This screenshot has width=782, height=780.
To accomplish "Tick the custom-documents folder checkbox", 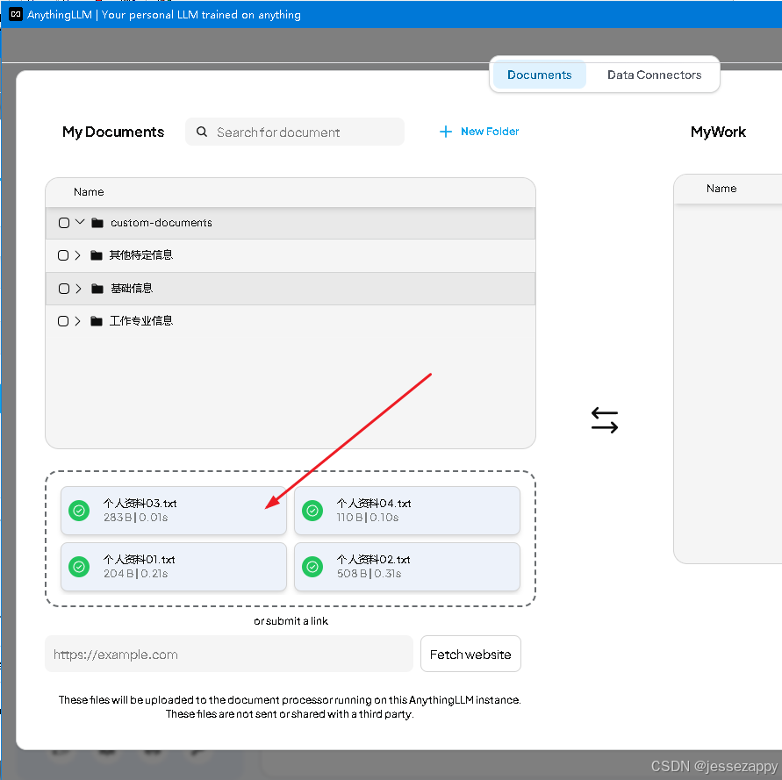I will tap(64, 223).
